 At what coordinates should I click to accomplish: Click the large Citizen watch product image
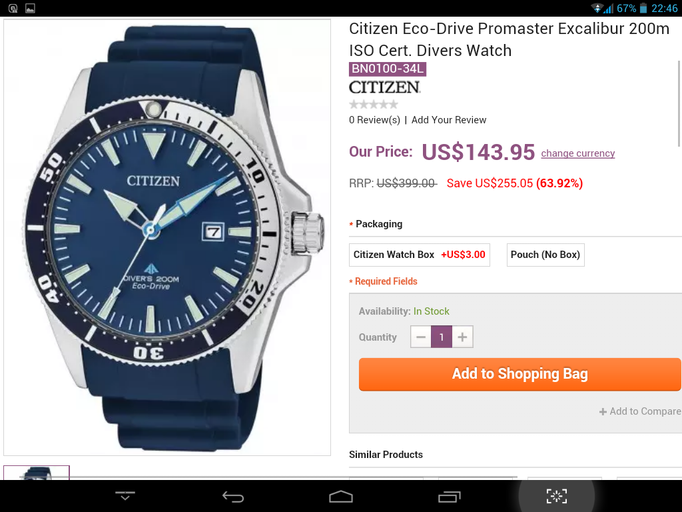click(x=167, y=237)
